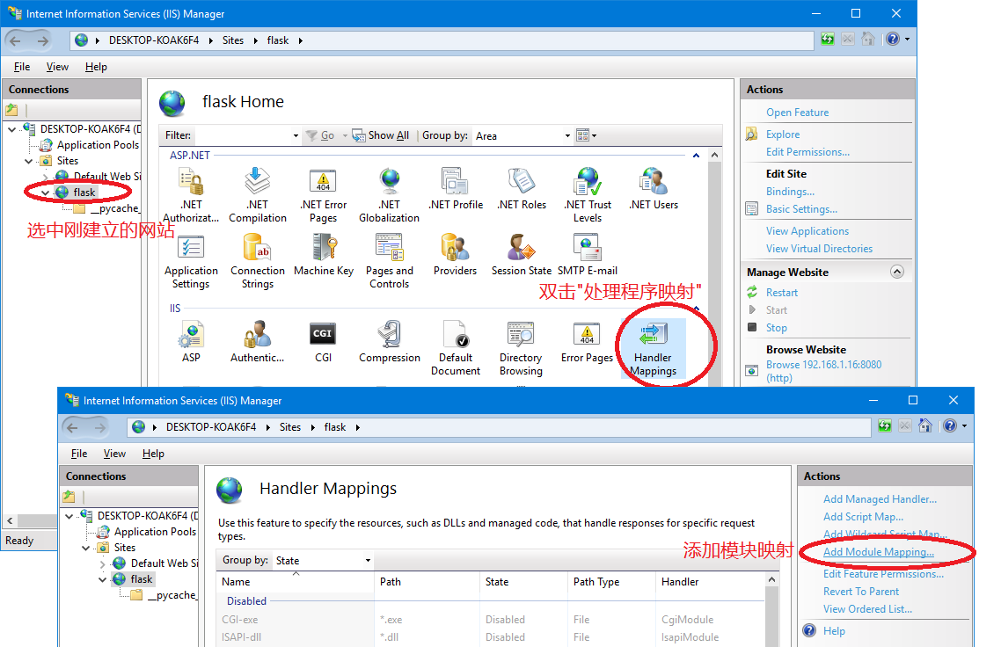Open Directory Browsing feature
Image resolution: width=1001 pixels, height=647 pixels.
521,348
